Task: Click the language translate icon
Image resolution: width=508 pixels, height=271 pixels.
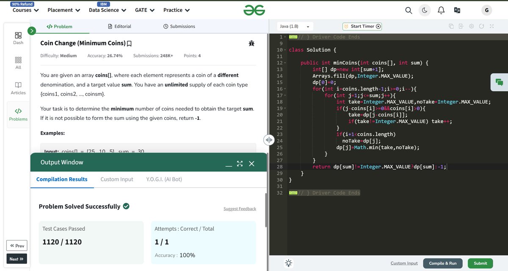Action: point(457,10)
